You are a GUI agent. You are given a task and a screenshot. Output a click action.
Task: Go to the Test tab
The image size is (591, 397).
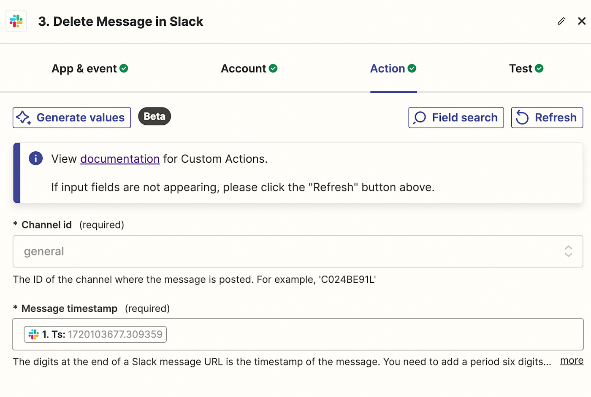coord(521,69)
